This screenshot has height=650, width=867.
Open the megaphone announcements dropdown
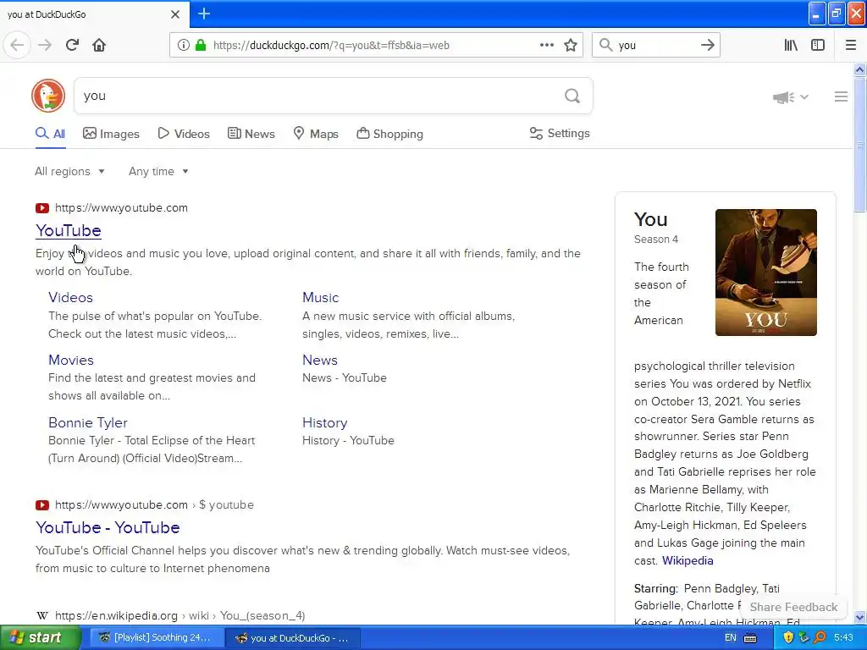coord(791,97)
